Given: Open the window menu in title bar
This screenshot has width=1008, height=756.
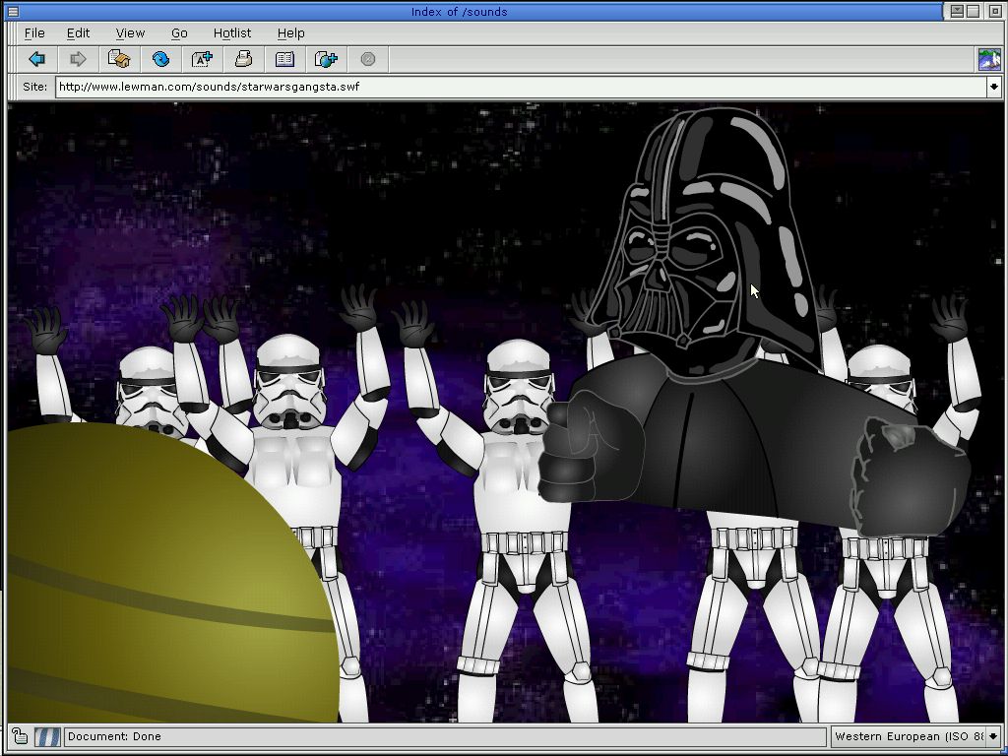Looking at the screenshot, I should pos(13,11).
